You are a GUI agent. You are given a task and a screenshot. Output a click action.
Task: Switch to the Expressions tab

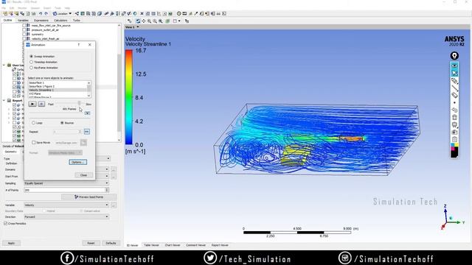click(41, 20)
